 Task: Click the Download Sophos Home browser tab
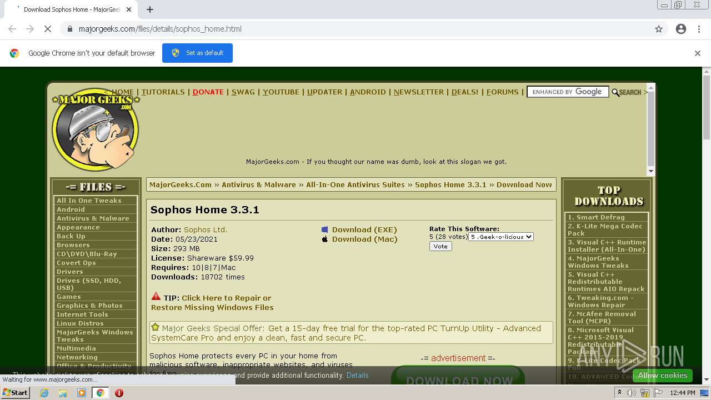click(72, 9)
